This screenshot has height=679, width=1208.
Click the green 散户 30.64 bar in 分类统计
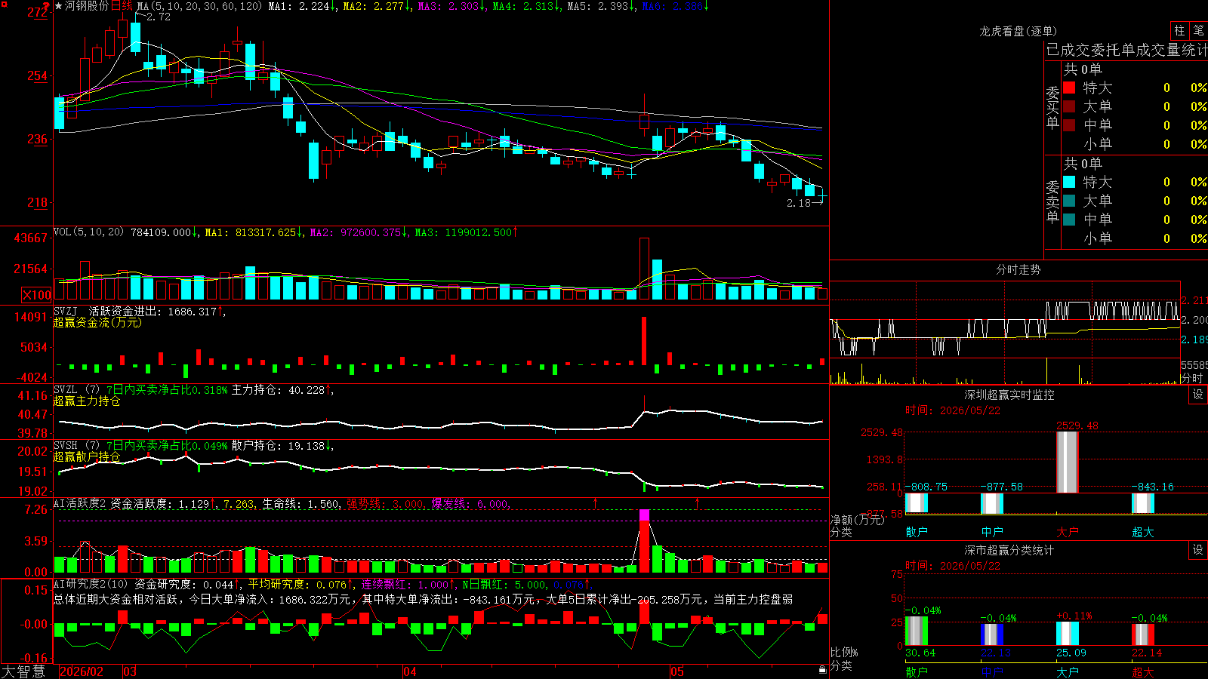pyautogui.click(x=917, y=631)
